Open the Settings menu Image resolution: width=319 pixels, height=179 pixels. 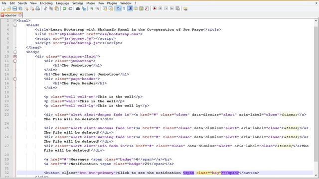pos(78,3)
